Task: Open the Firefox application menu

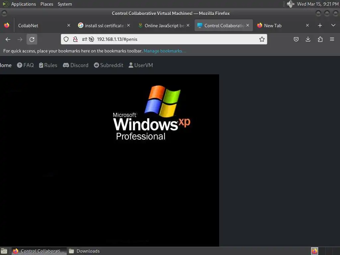Action: [332, 39]
